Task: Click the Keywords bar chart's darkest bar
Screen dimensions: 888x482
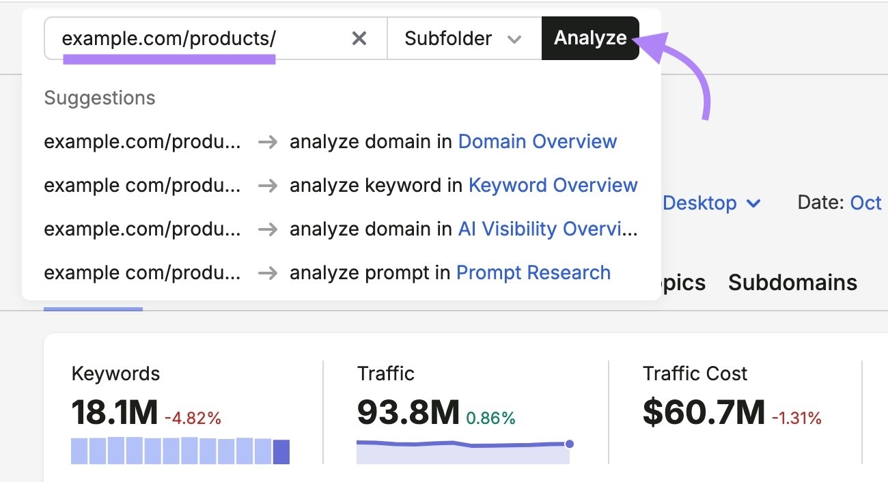Action: pos(281,451)
